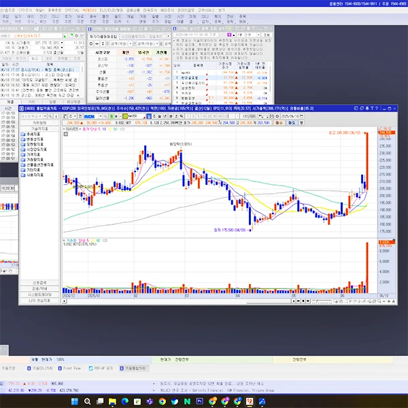
Task: Open the green N Naver app in taskbar
Action: 187,401
